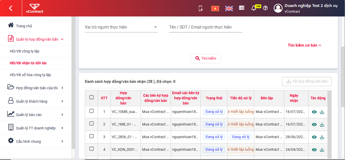
Task: Open notifications bell with 398 badge
Action: pyautogui.click(x=254, y=8)
